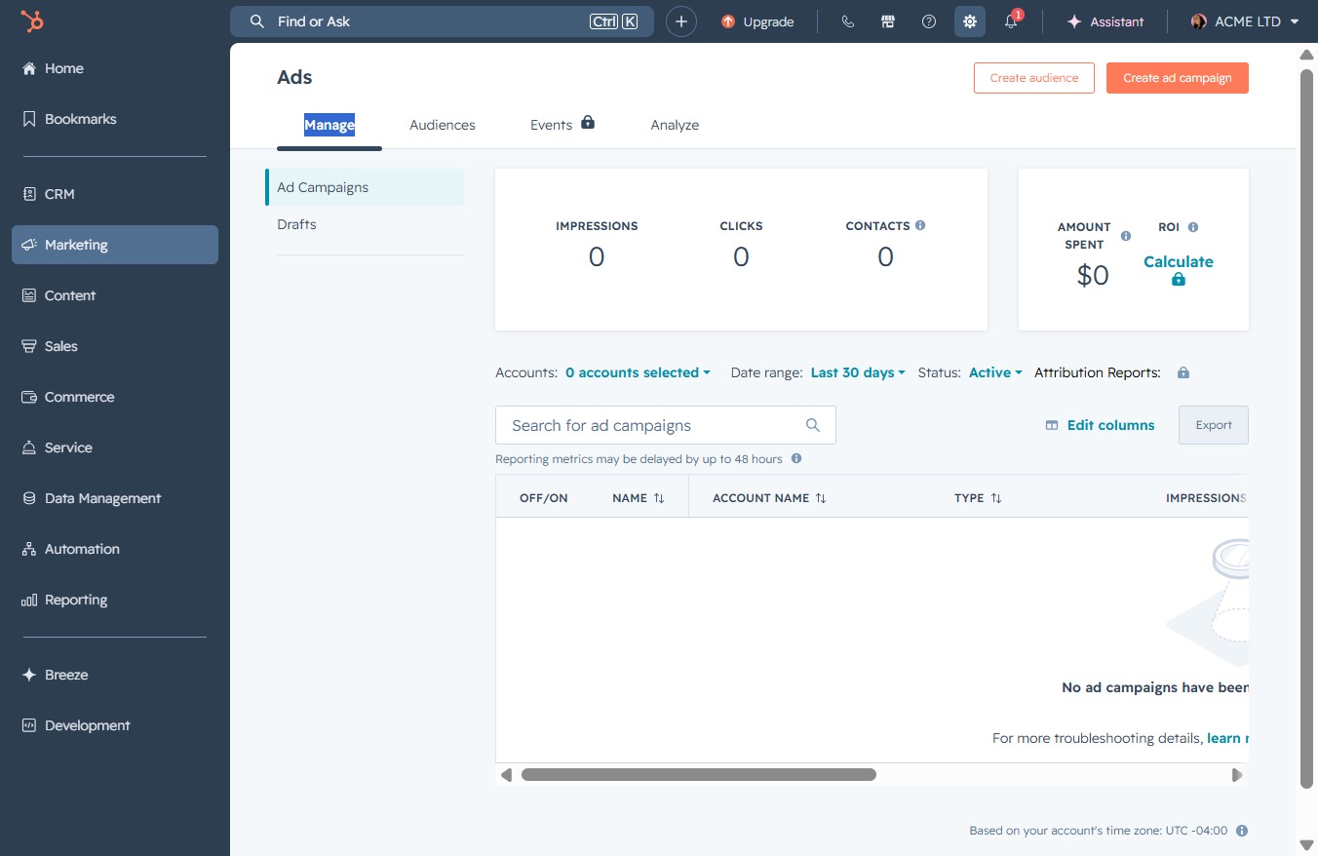Click the ROI info icon
The height and width of the screenshot is (856, 1318).
pyautogui.click(x=1193, y=227)
